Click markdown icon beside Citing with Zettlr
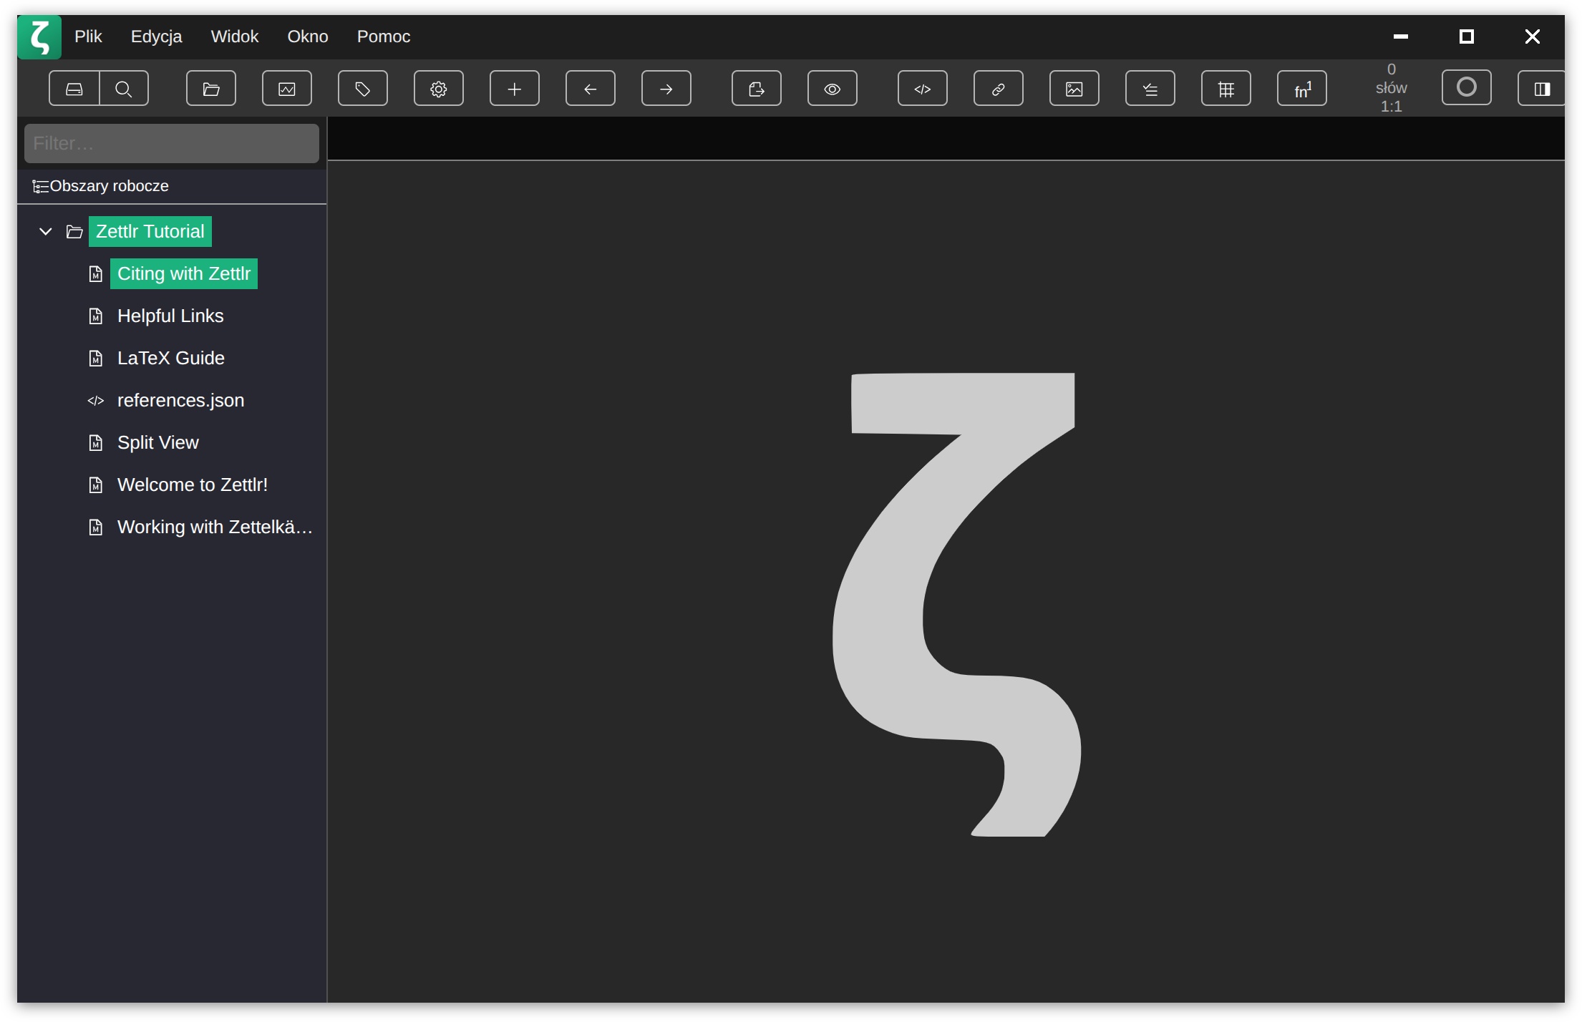Viewport: 1582px width, 1022px height. tap(96, 274)
